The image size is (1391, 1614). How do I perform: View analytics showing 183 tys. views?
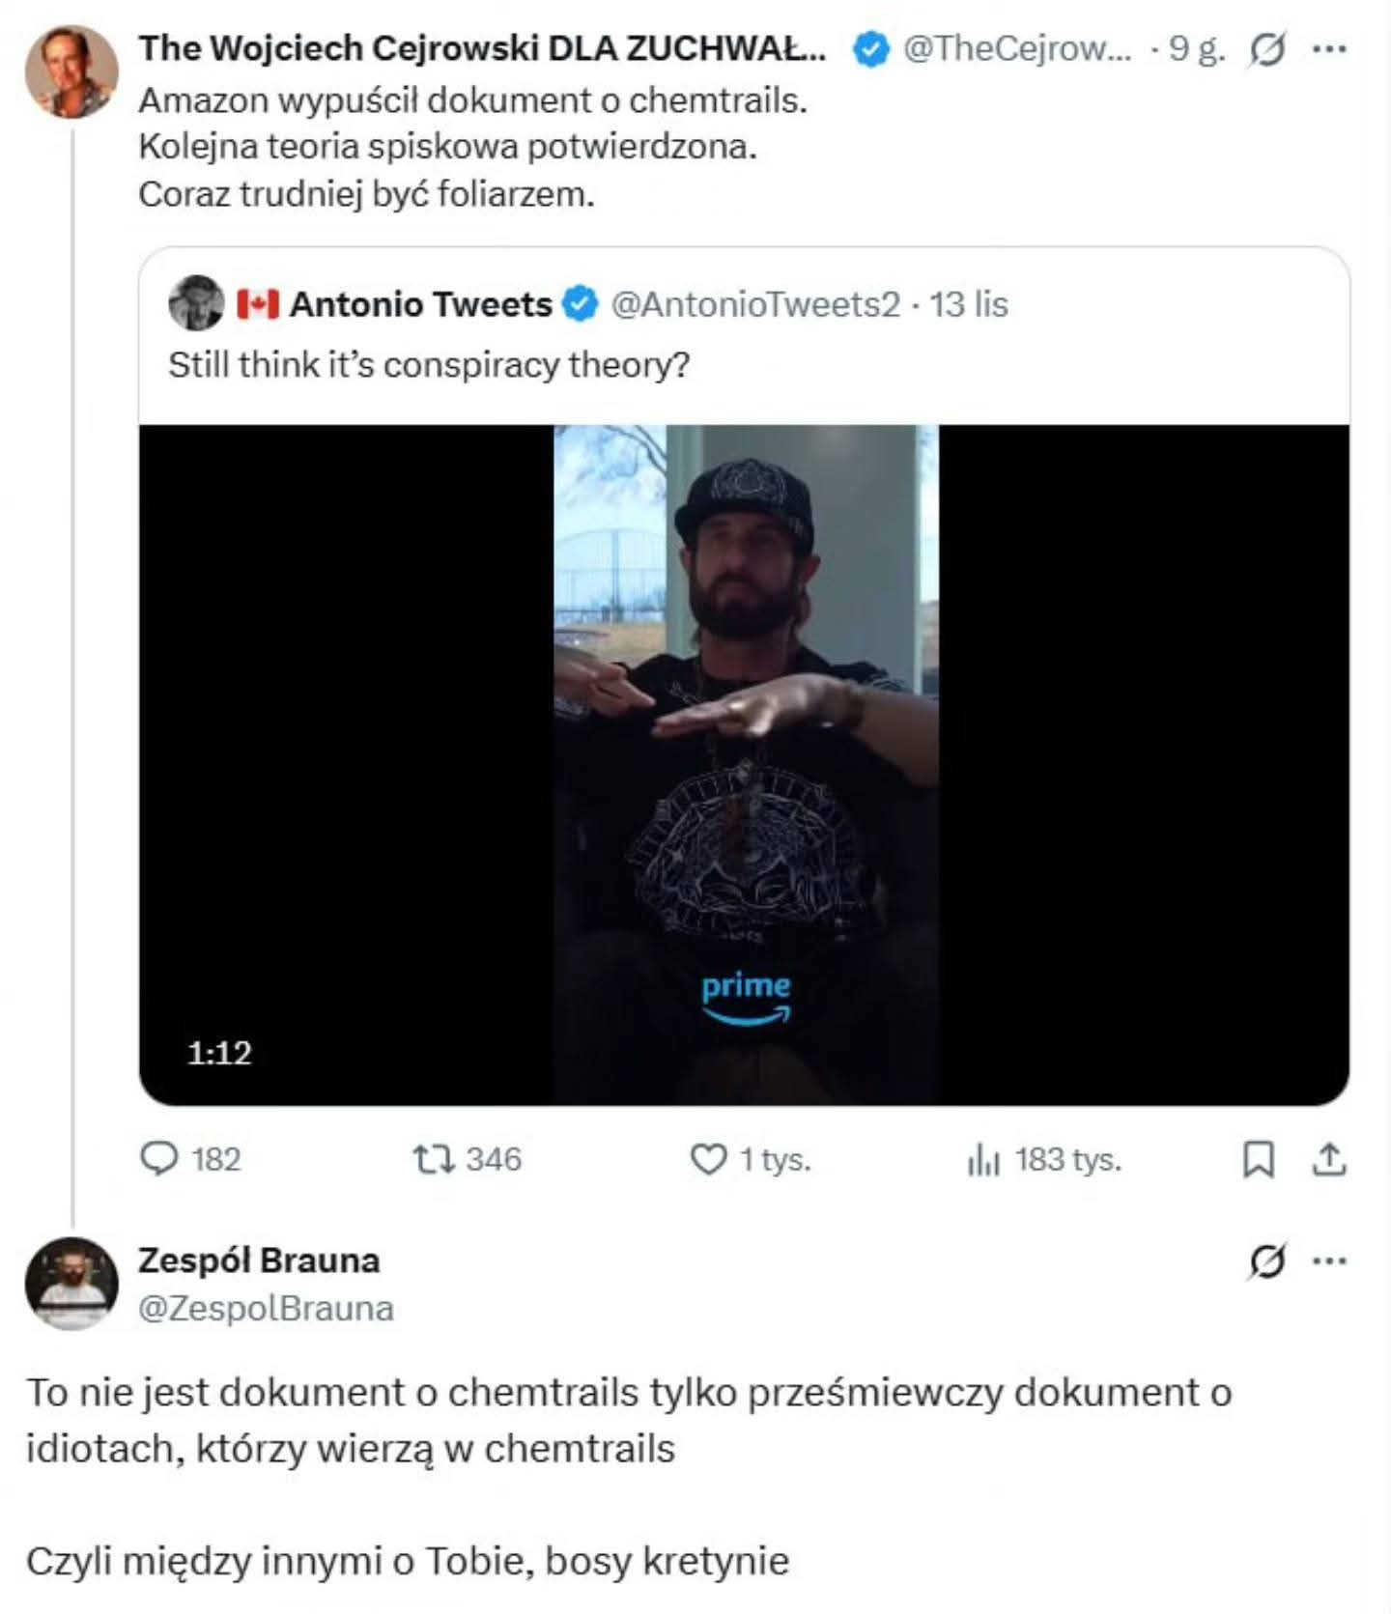coord(982,1158)
